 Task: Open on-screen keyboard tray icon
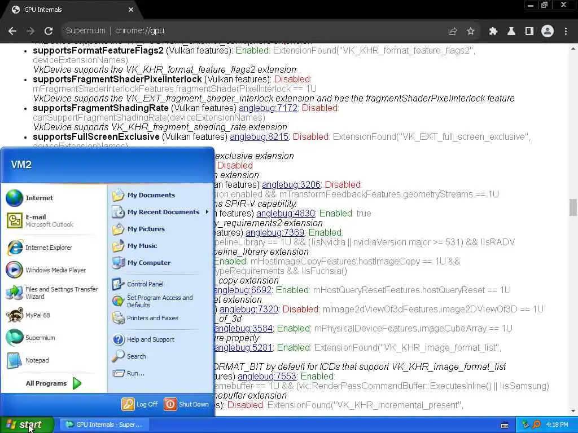[505, 425]
